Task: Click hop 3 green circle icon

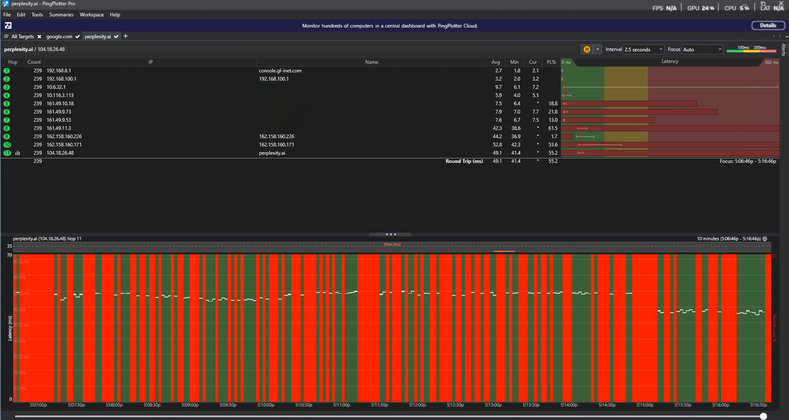Action: coord(7,87)
